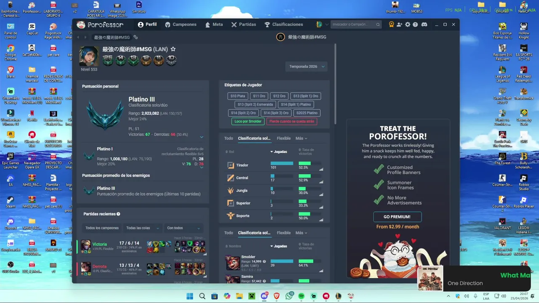
Task: Click the Tirador games-played bar
Action: tap(282, 163)
